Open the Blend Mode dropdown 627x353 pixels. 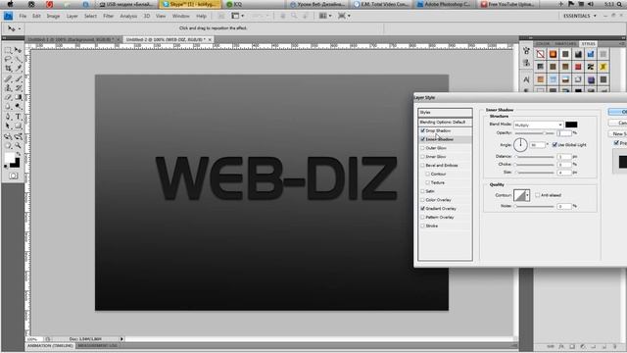pos(539,125)
